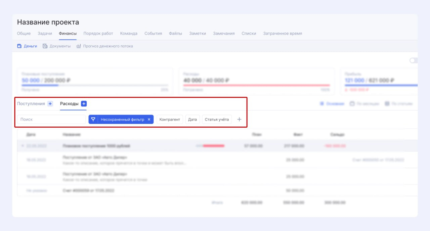
Task: Open Прогноз денежного потока chart view
Action: [x=104, y=46]
